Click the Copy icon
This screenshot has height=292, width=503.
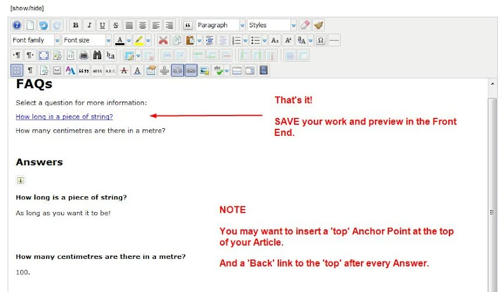pyautogui.click(x=177, y=40)
